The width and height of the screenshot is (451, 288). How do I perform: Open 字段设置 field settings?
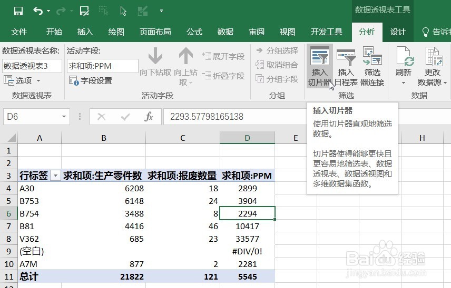tap(91, 80)
